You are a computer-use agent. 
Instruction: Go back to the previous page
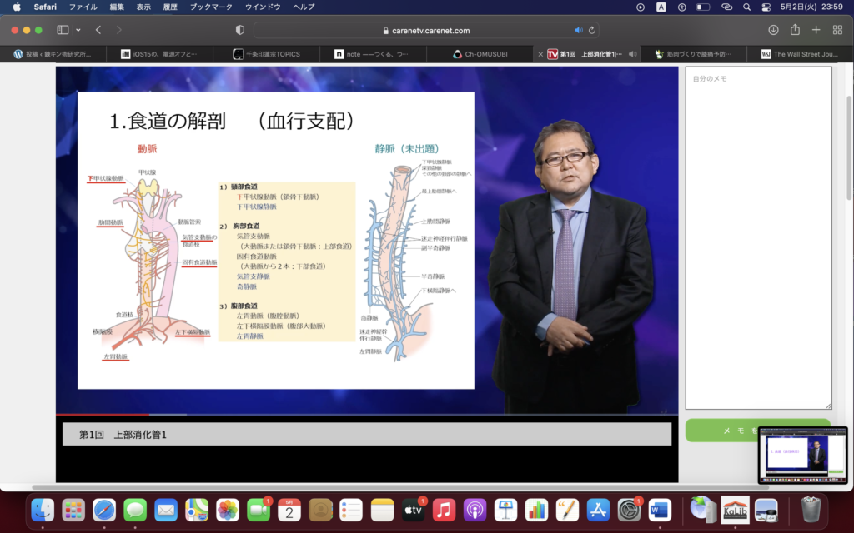[x=98, y=30]
